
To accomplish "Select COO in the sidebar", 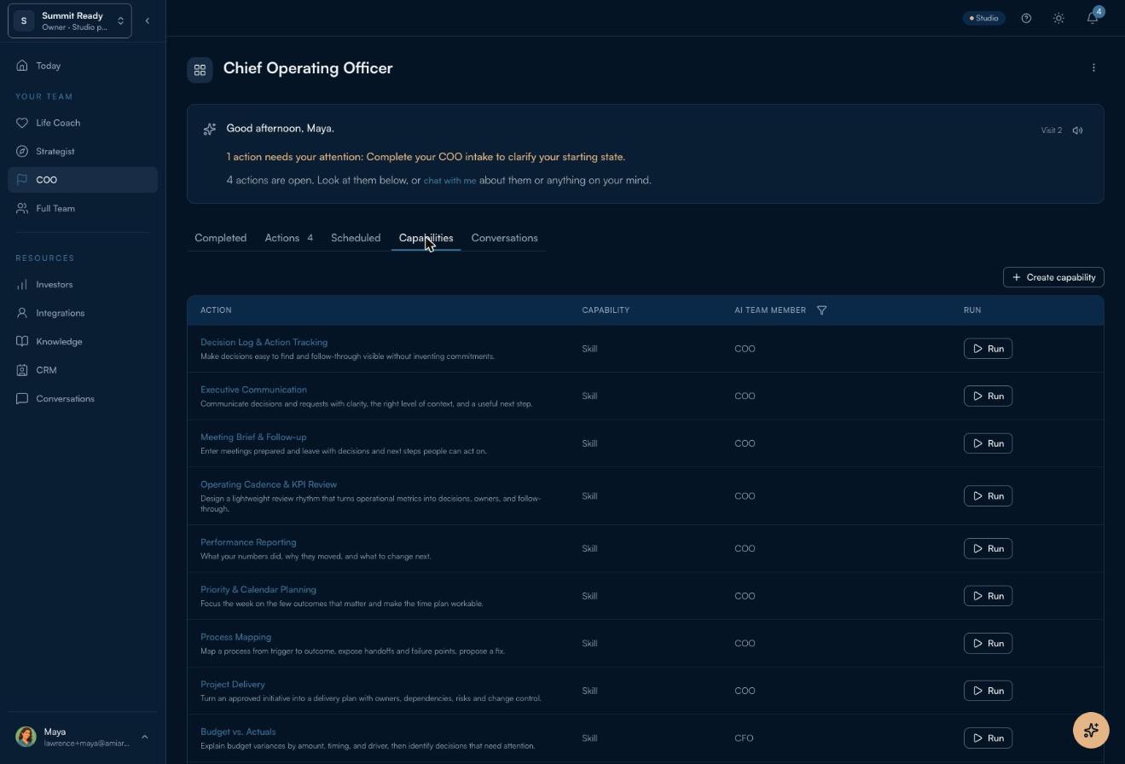I will click(83, 180).
